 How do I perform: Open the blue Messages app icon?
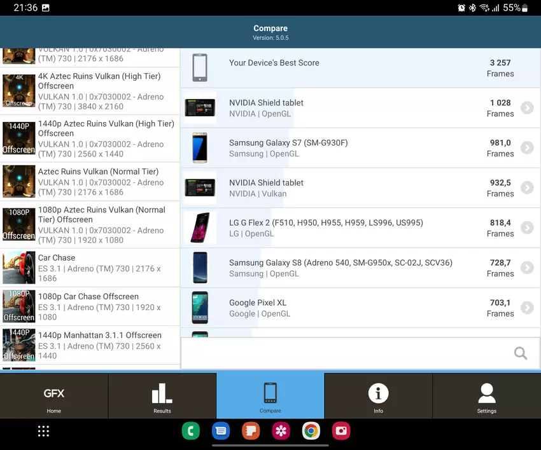(221, 432)
